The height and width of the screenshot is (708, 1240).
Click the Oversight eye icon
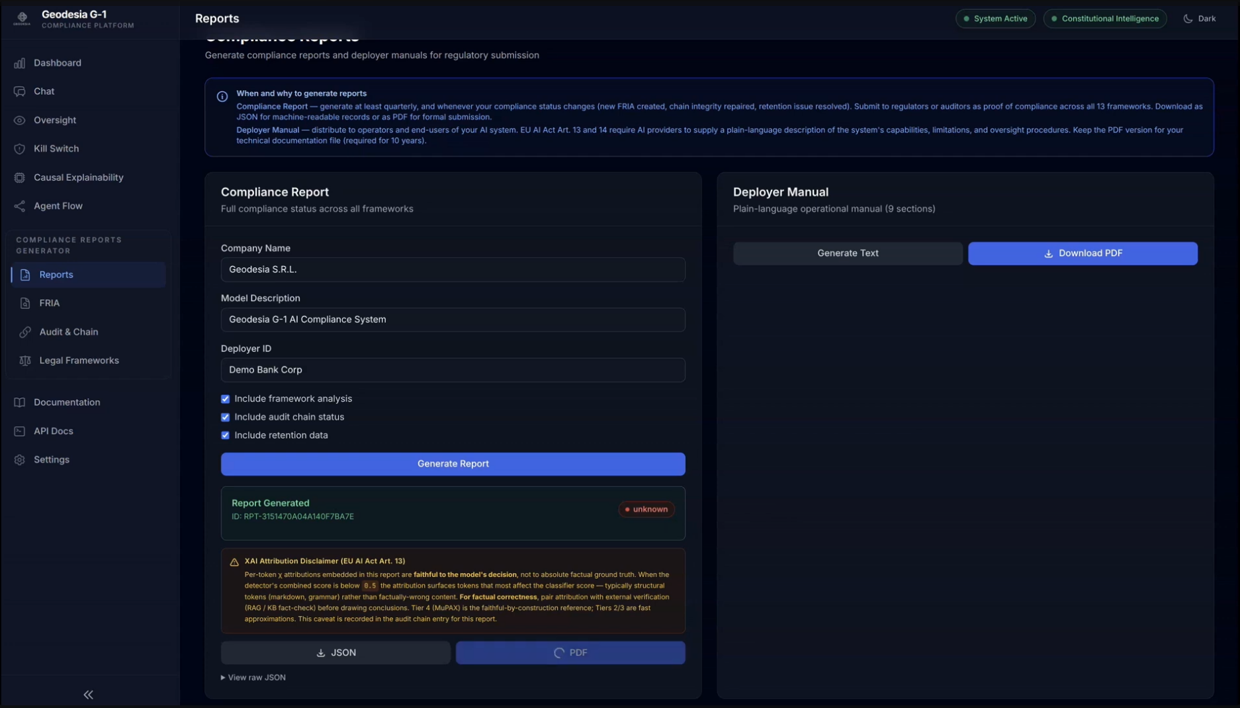click(x=20, y=120)
